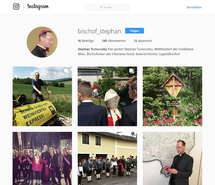This screenshot has height=185, width=215.
Task: Follow bischof_stephan with the Folgen button
Action: (x=135, y=31)
